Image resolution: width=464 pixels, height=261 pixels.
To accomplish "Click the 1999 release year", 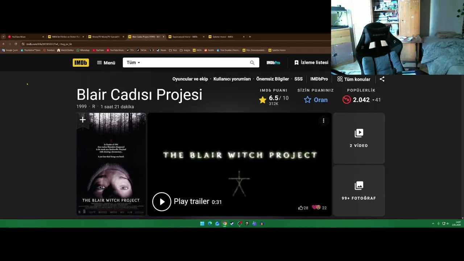I will pyautogui.click(x=82, y=107).
